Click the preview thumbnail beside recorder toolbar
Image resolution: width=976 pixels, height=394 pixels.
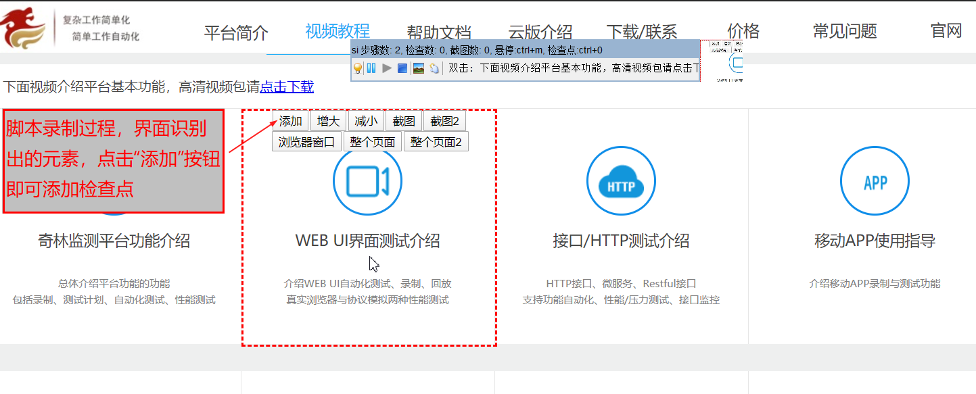(x=728, y=61)
